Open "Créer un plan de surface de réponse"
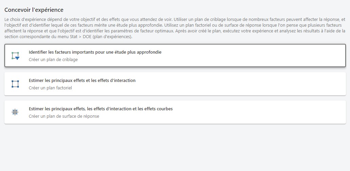This screenshot has height=171, width=350. pos(64,116)
